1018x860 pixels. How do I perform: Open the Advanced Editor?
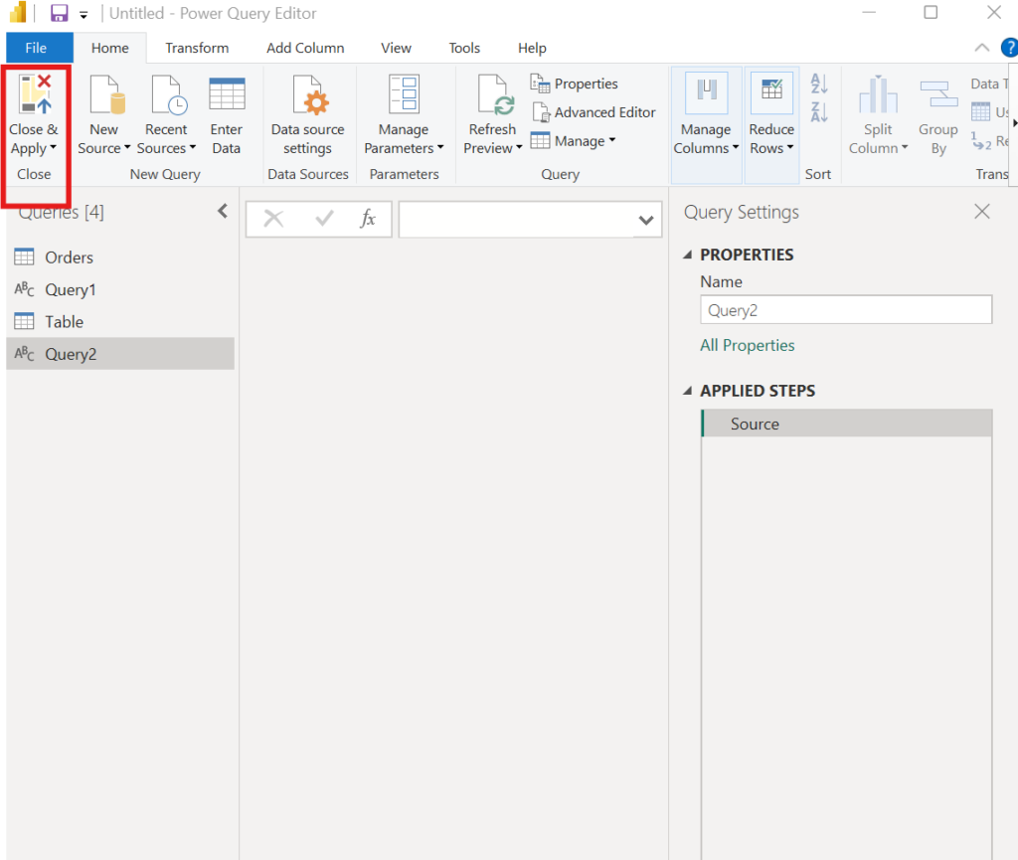click(x=594, y=112)
